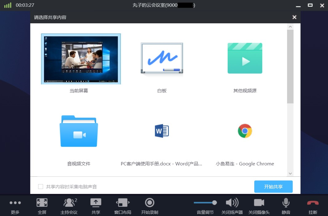Click the 音量调节 volume slider
Image resolution: width=328 pixels, height=216 pixels.
[x=205, y=202]
